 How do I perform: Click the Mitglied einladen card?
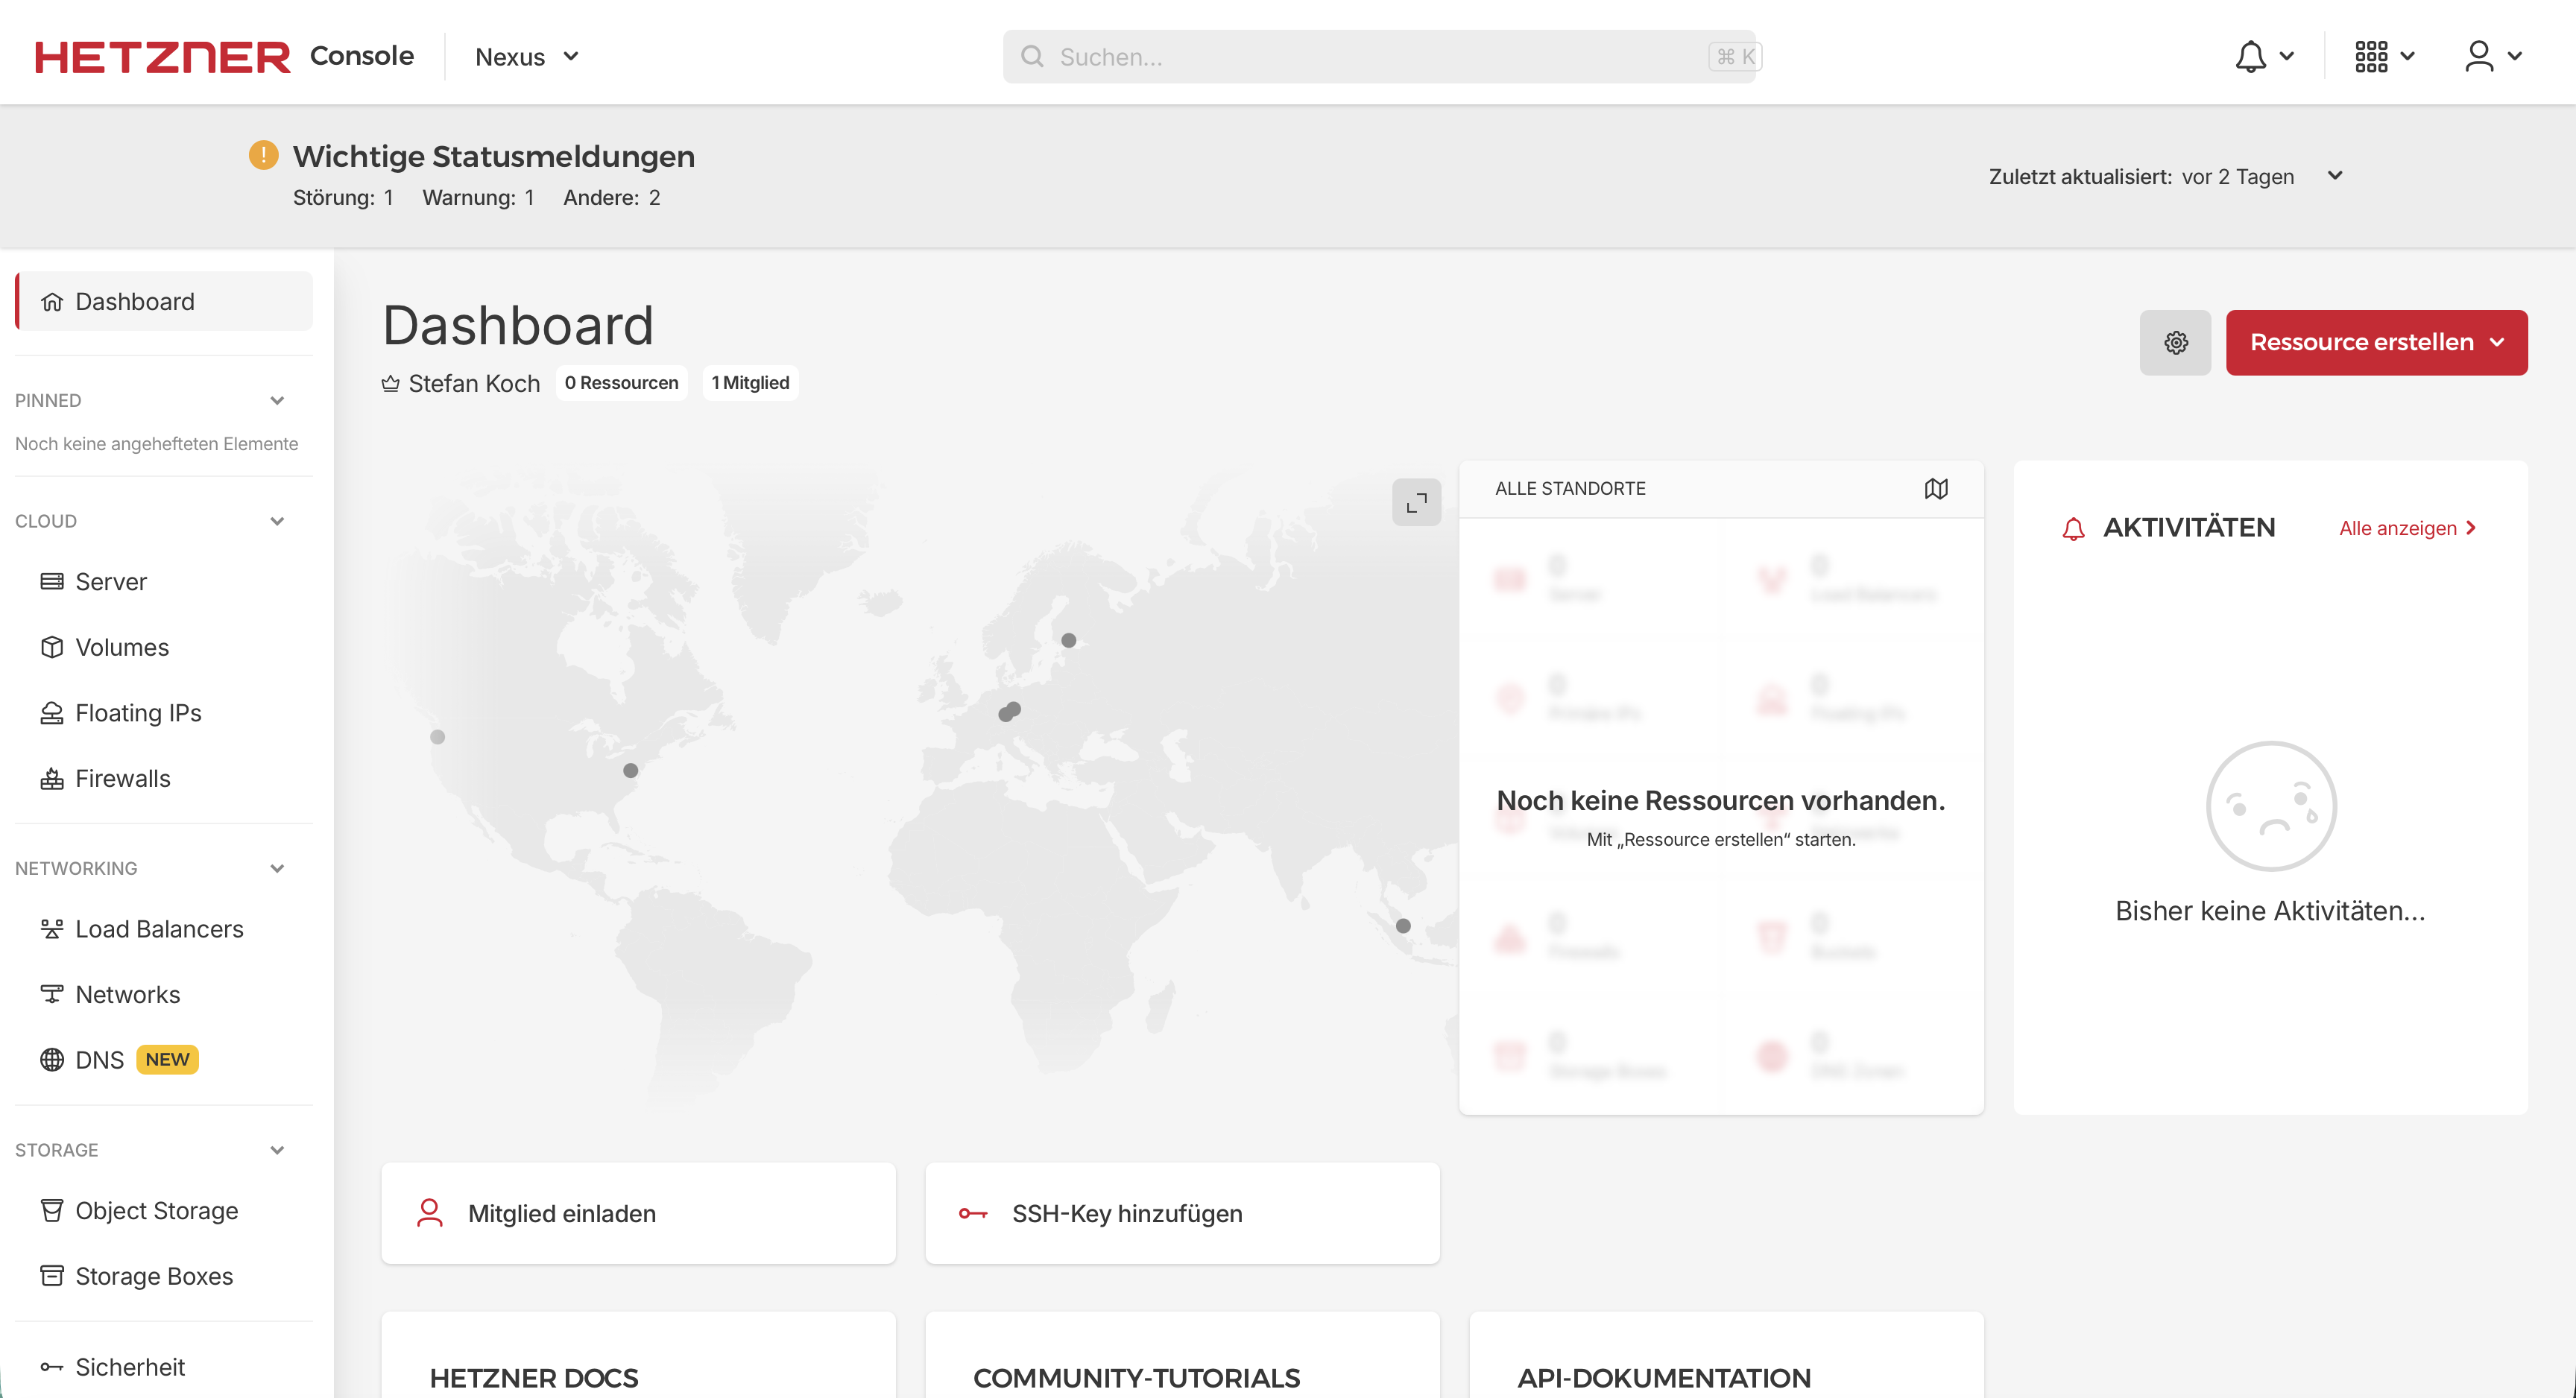638,1213
